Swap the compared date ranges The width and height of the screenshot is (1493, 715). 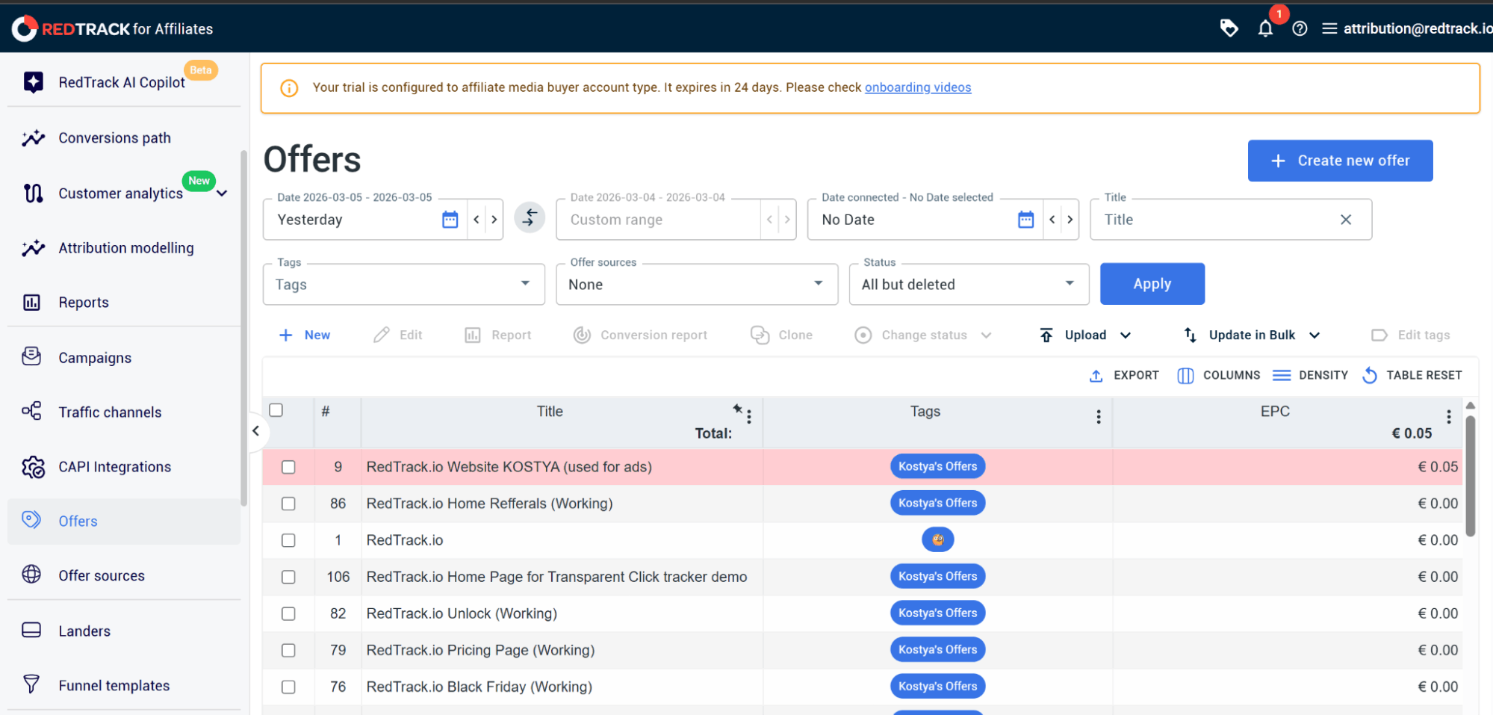coord(530,217)
